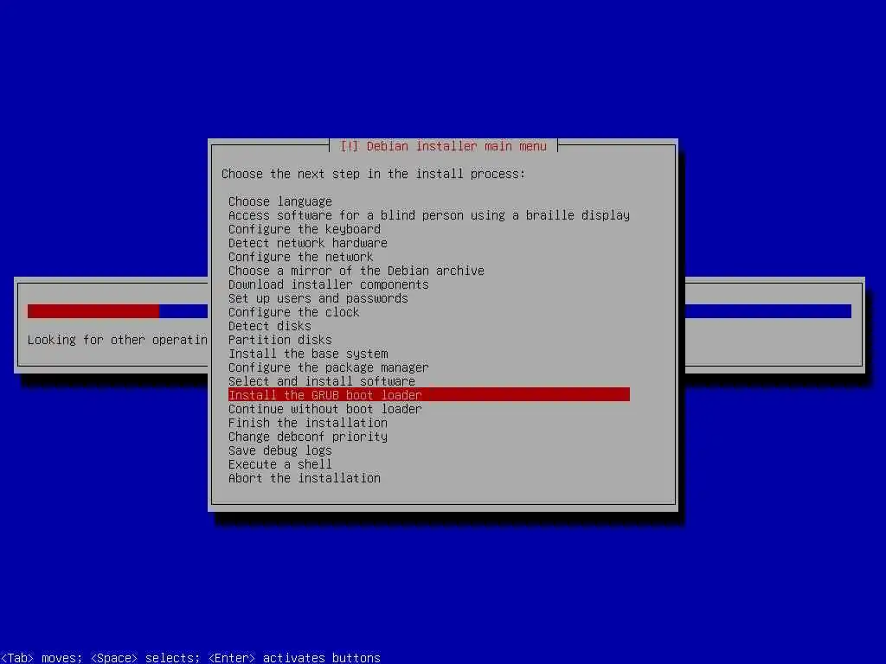
Task: Choose Configure the keyboard option
Action: pos(305,229)
